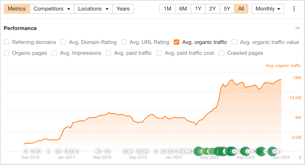
Task: Click the Performance heading
Action: click(20, 28)
